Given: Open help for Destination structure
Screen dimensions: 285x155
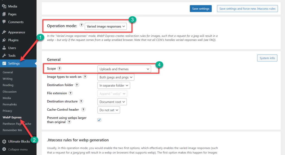Looking at the screenshot, I should [x=81, y=101].
